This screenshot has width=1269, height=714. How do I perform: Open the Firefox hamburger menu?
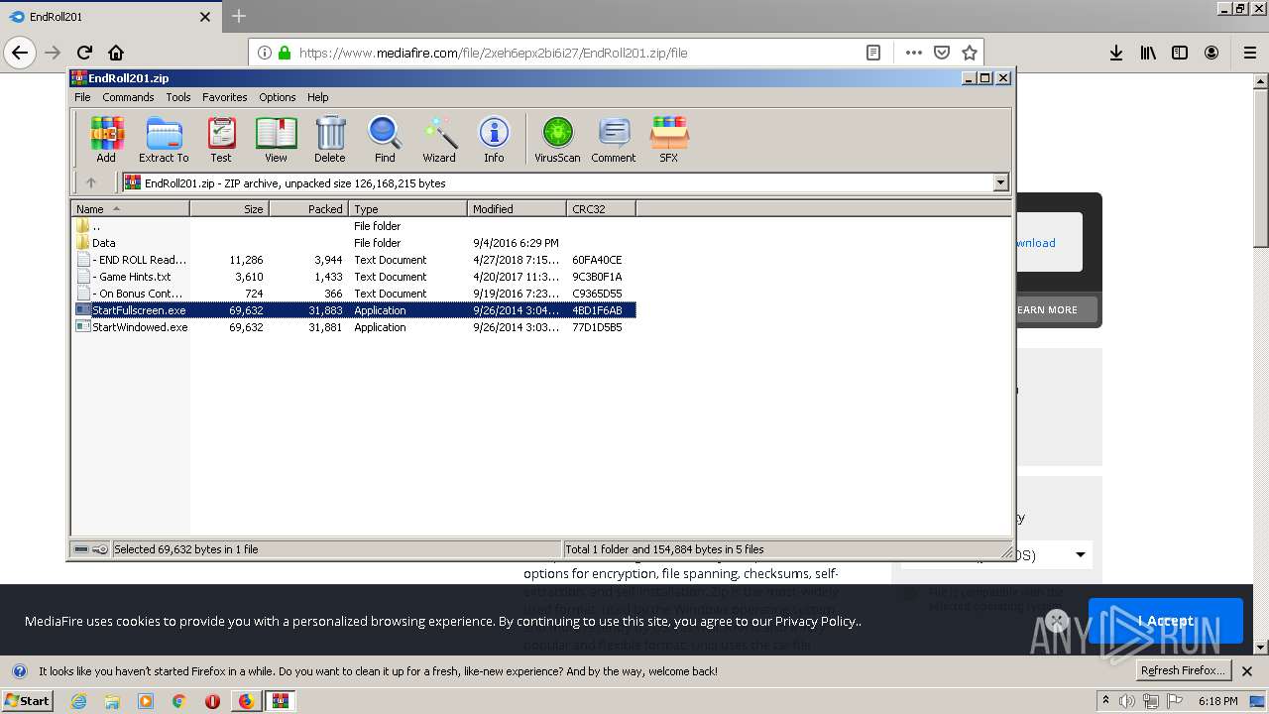1249,53
